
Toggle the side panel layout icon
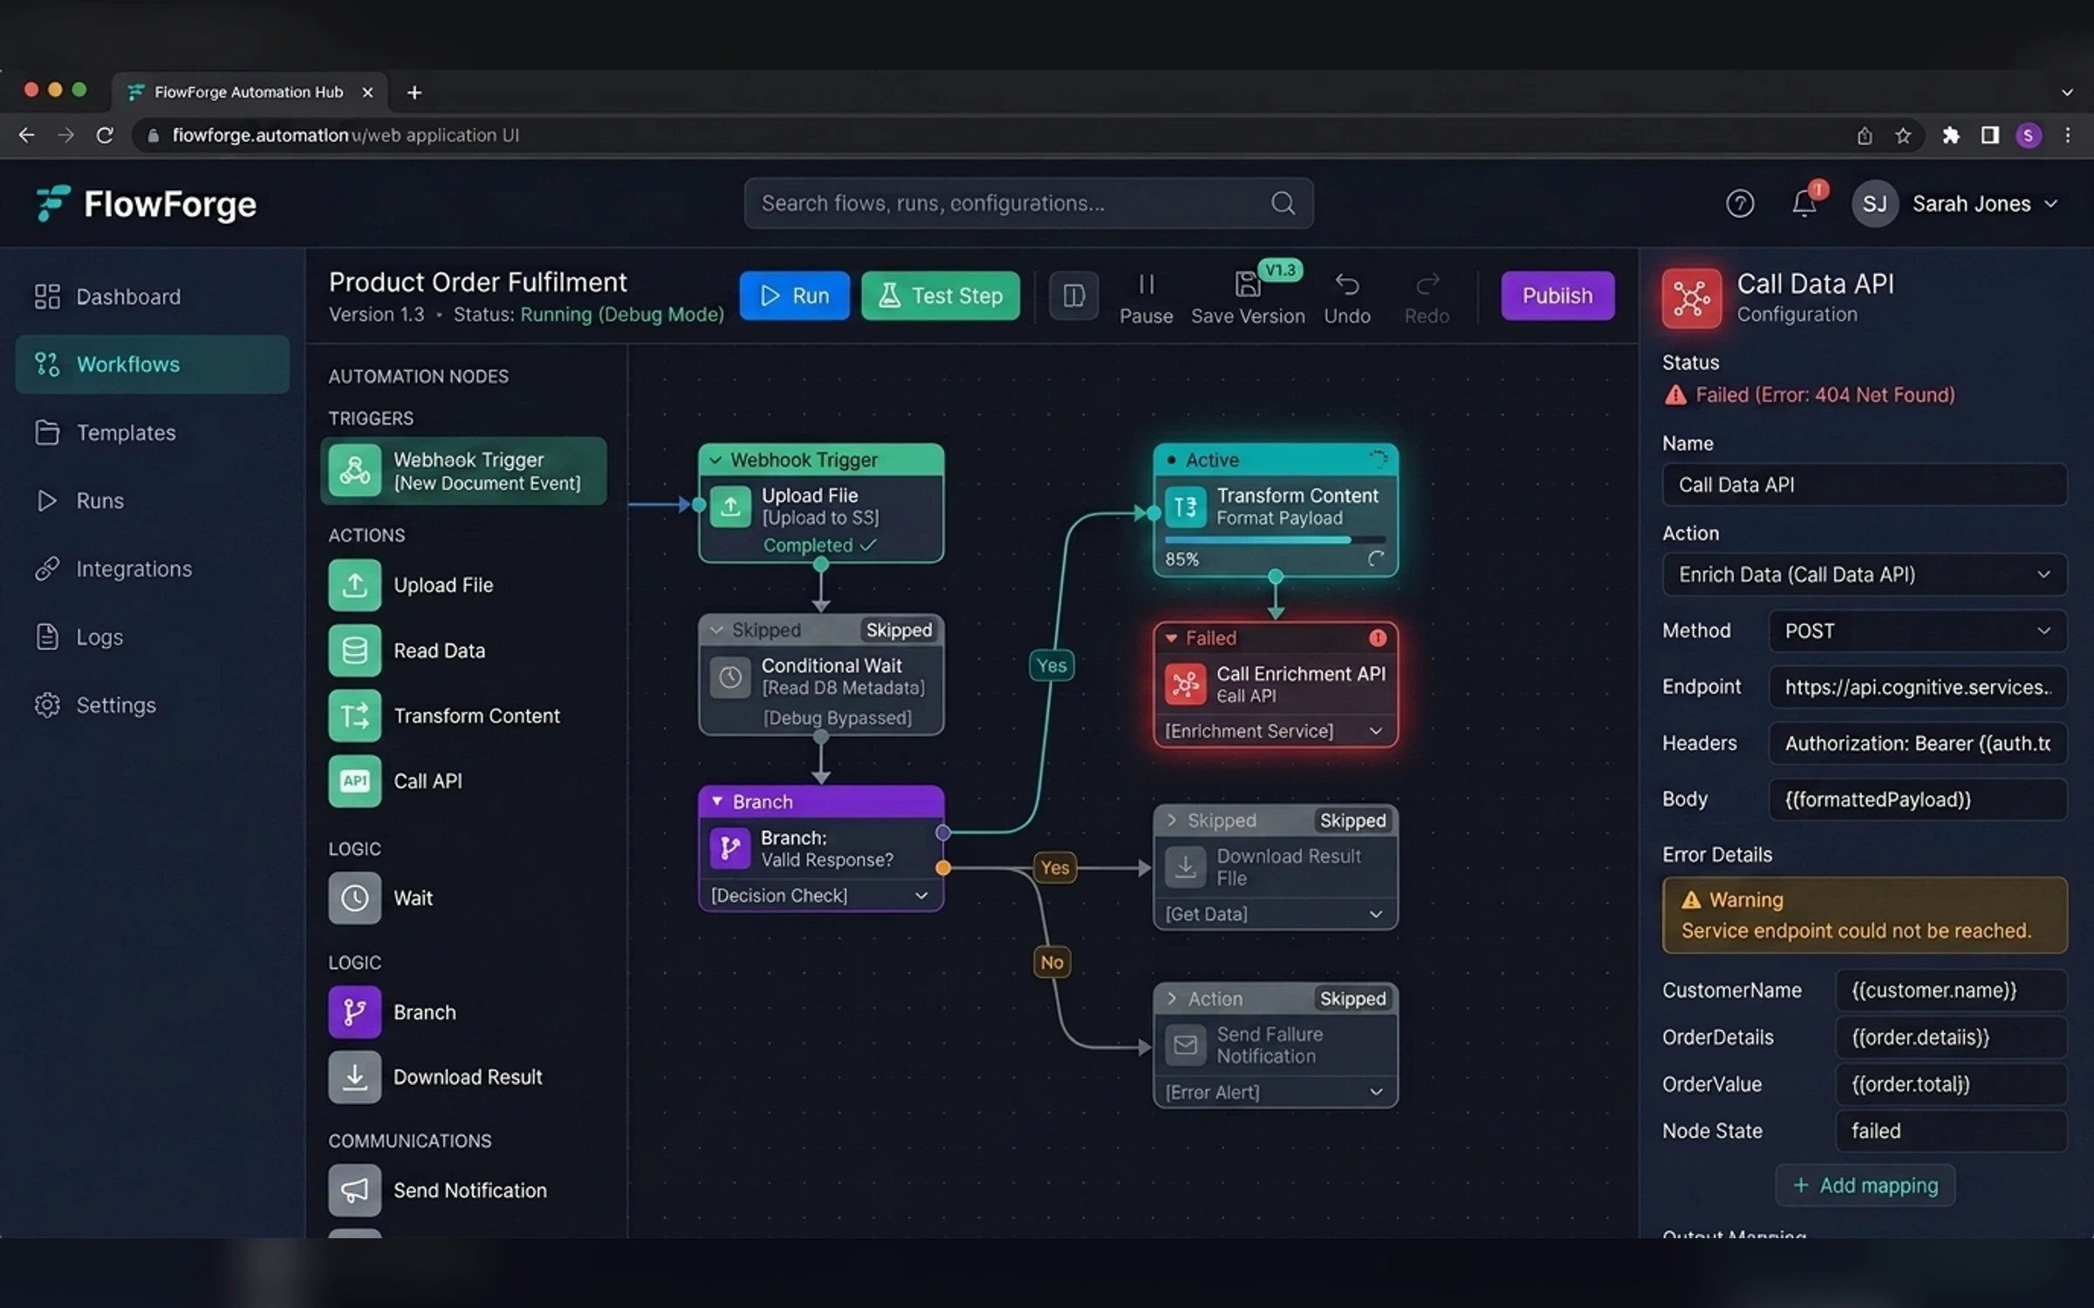[x=1073, y=296]
